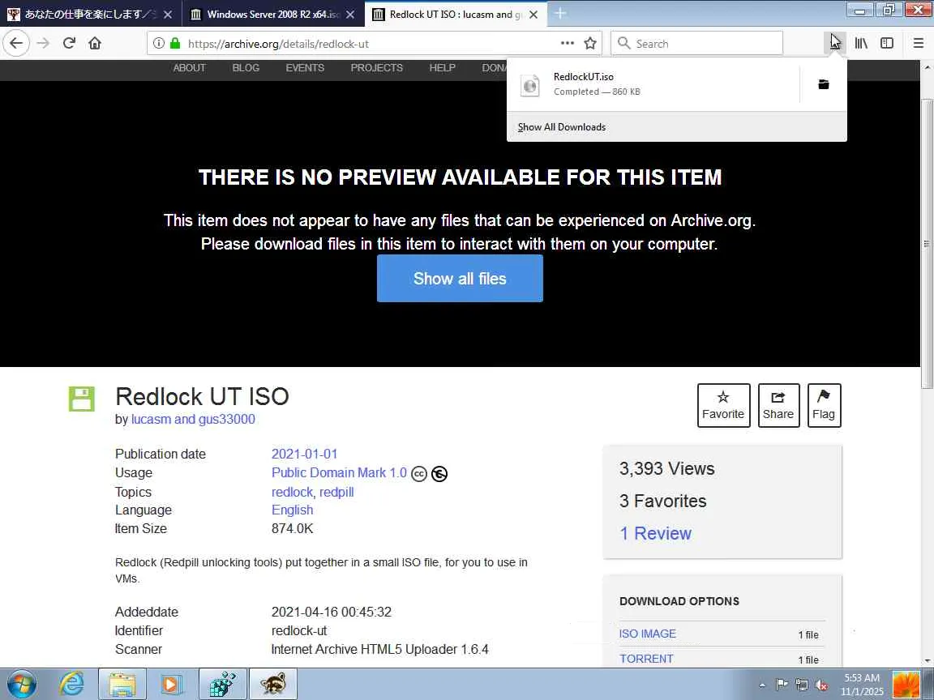Open HELP nav menu item
Screen dimensions: 934x700
(442, 68)
